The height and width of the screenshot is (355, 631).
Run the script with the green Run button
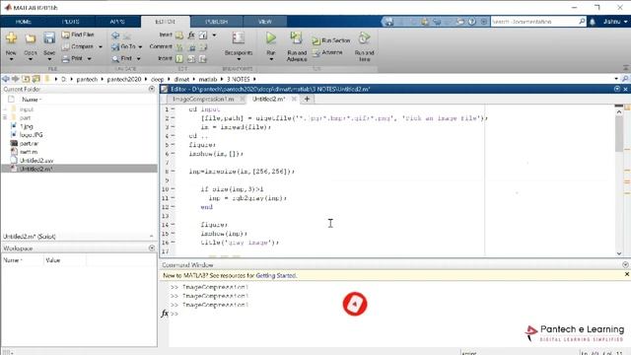tap(271, 38)
